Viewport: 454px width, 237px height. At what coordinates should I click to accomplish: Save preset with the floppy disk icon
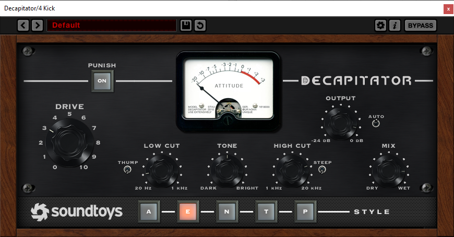click(186, 25)
